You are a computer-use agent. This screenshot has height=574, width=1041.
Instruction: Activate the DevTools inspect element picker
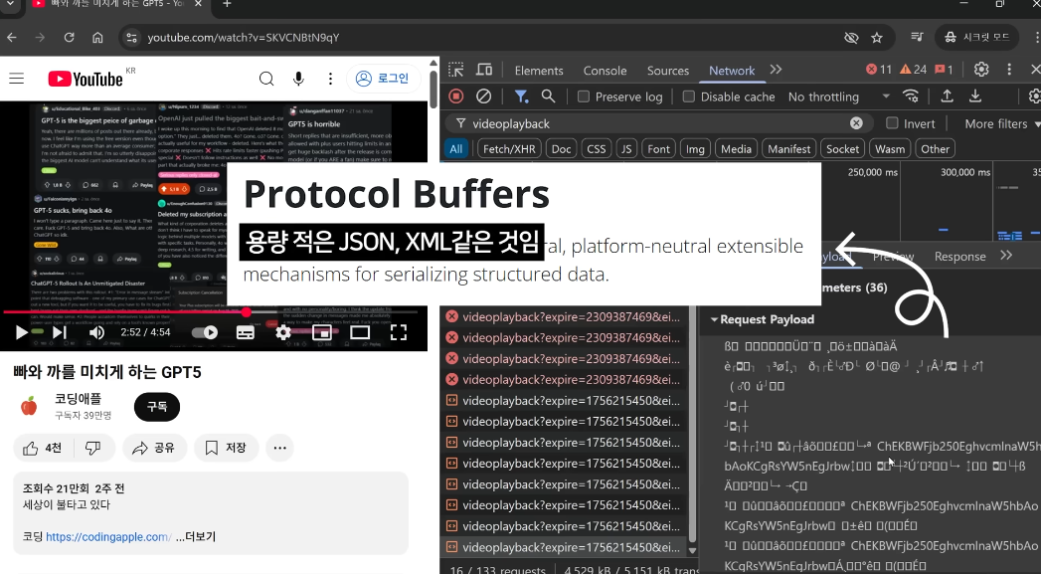click(x=456, y=70)
